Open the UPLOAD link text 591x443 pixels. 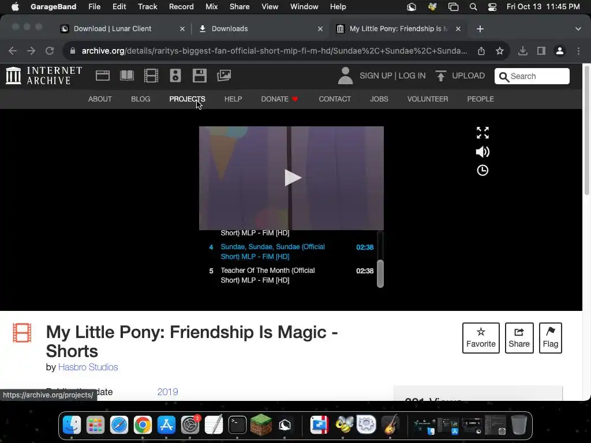point(468,76)
